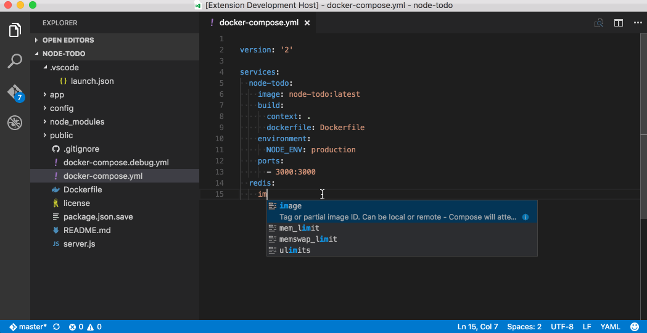Expand the node_modules folder
This screenshot has height=333, width=647.
[x=115, y=121]
